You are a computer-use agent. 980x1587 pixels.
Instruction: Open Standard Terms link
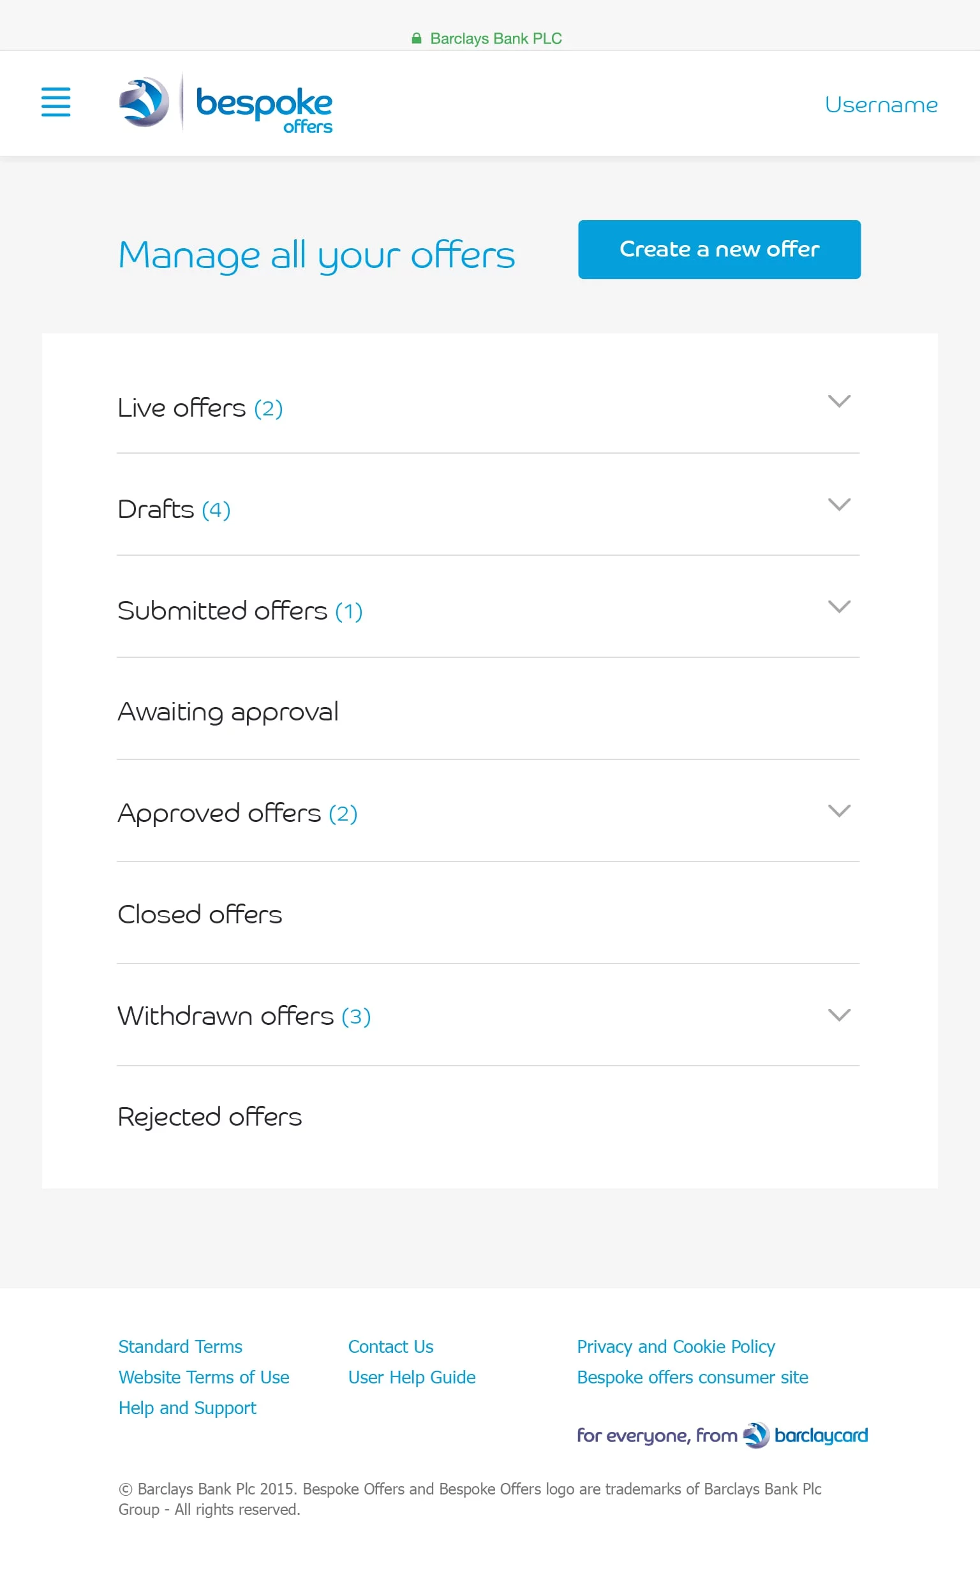coord(180,1346)
